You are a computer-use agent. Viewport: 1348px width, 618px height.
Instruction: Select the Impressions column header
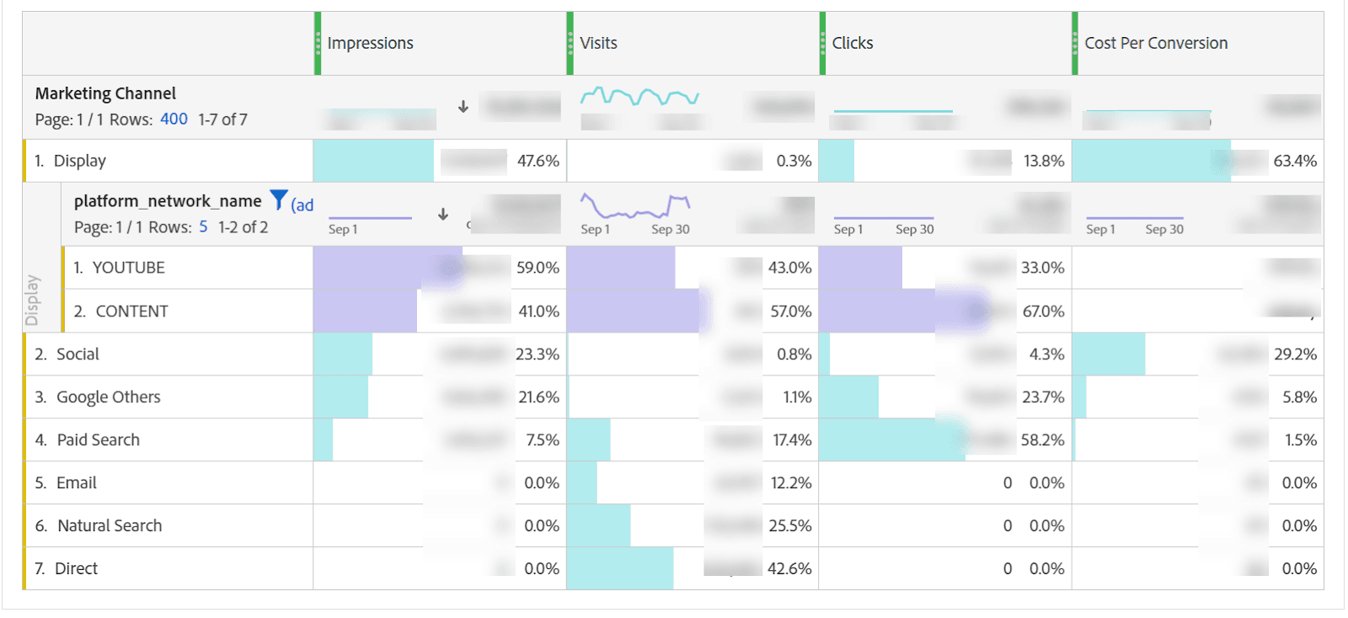tap(369, 42)
